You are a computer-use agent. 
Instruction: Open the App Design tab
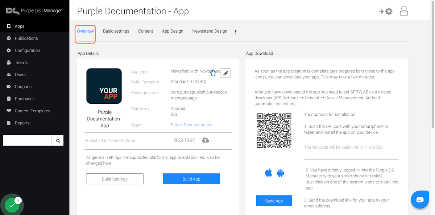pyautogui.click(x=173, y=31)
